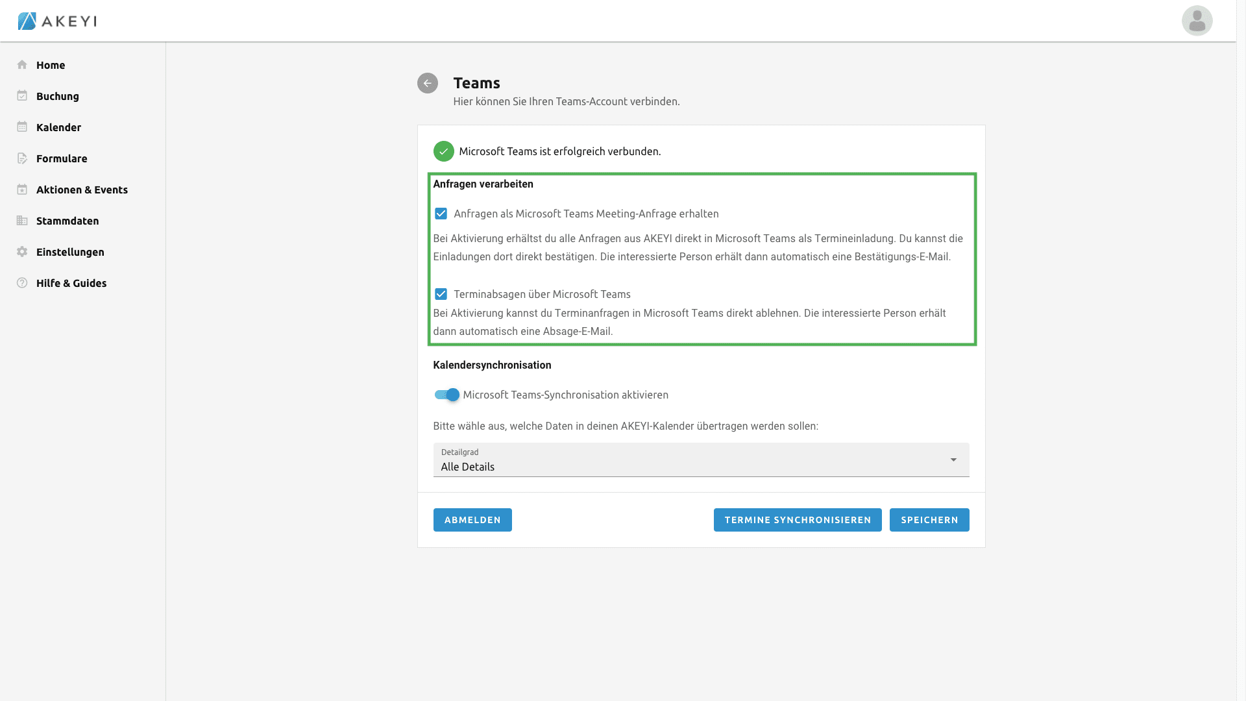The image size is (1246, 701).
Task: Click the back arrow icon beside Teams
Action: pos(427,83)
